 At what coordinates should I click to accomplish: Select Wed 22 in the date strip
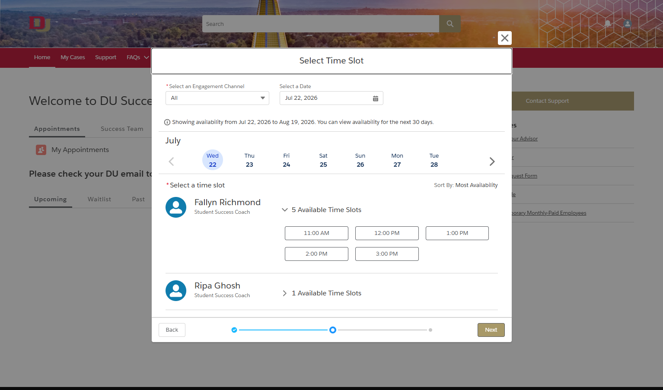213,160
